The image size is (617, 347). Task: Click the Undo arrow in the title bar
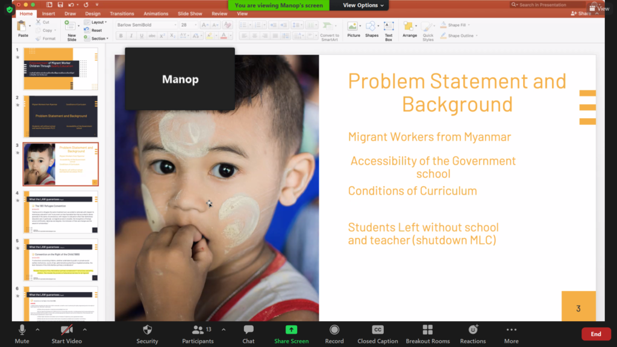tap(71, 5)
